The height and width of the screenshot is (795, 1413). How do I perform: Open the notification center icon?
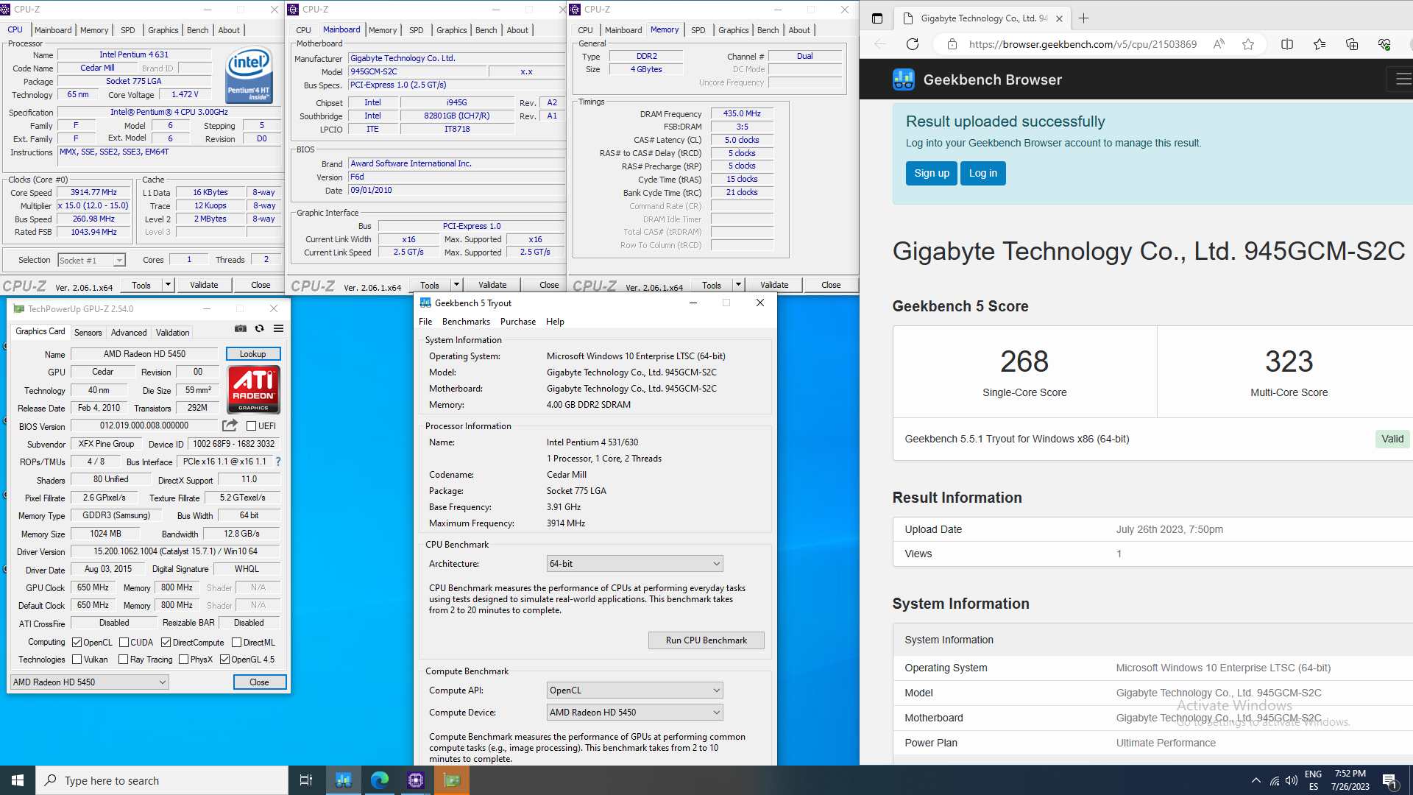coord(1390,780)
